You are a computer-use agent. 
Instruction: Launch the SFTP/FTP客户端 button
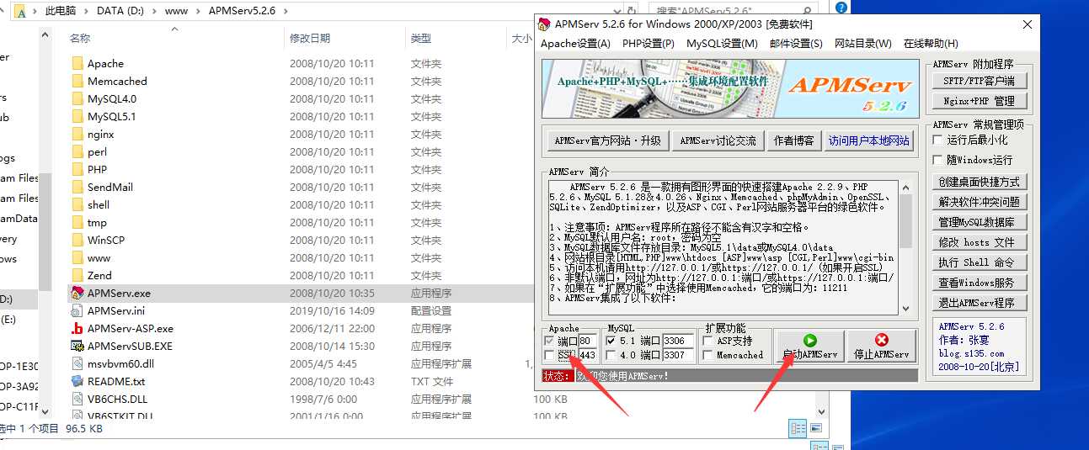[x=979, y=81]
